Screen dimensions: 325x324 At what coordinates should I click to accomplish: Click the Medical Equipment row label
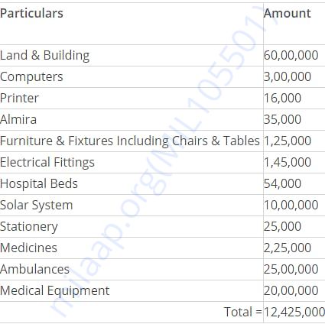click(54, 291)
